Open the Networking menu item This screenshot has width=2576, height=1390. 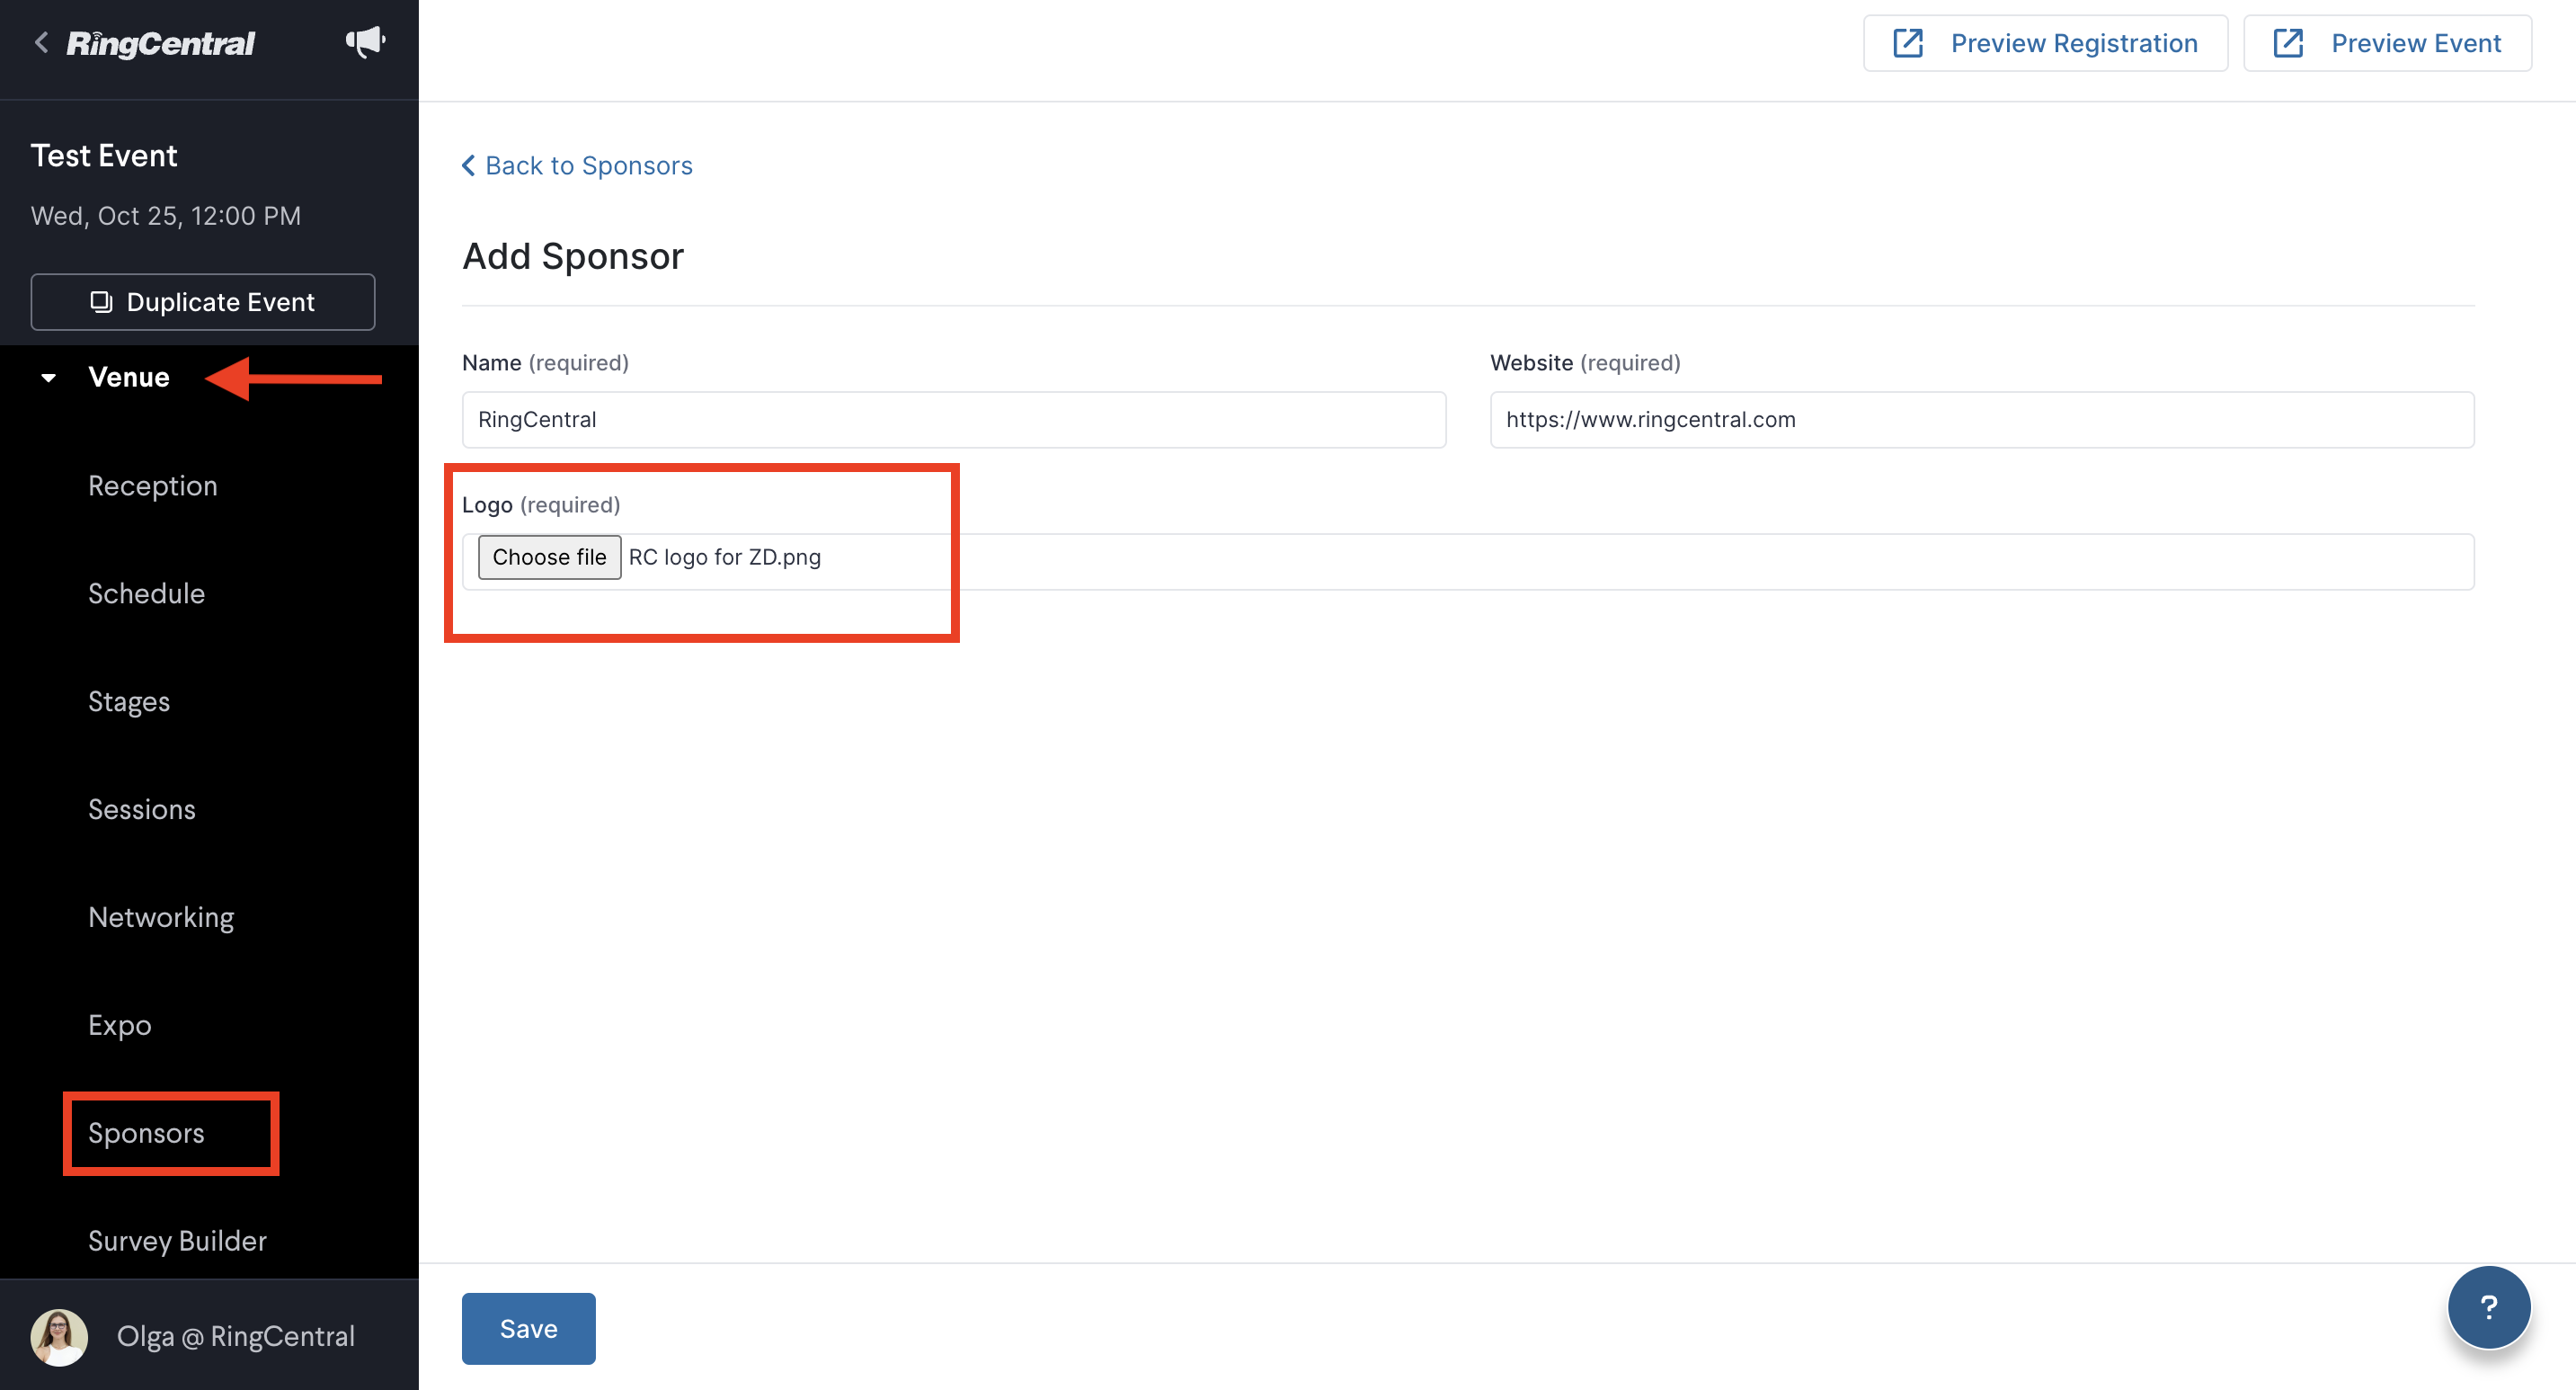click(161, 918)
